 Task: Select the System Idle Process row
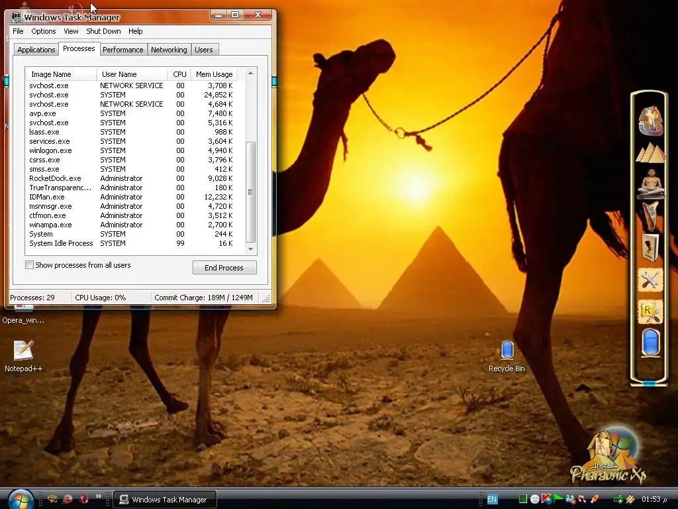coord(131,243)
